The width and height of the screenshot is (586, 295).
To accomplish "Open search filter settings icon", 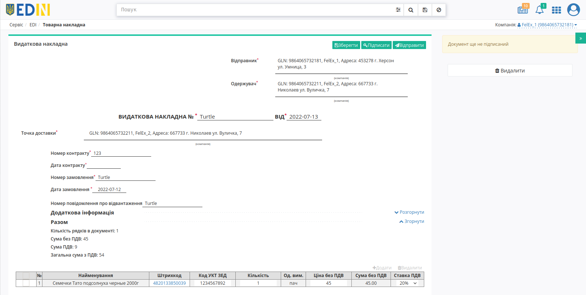I will 398,10.
